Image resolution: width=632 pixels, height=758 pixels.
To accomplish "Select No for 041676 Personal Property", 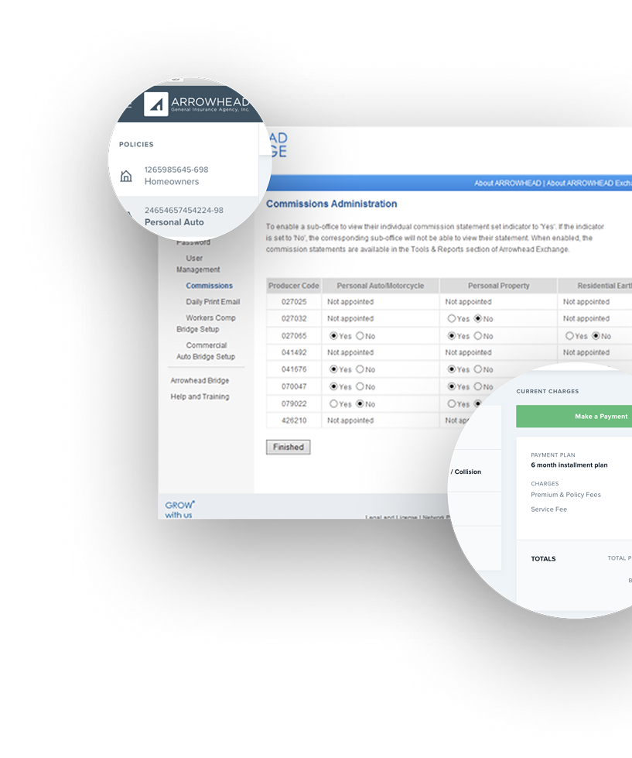I will click(478, 369).
